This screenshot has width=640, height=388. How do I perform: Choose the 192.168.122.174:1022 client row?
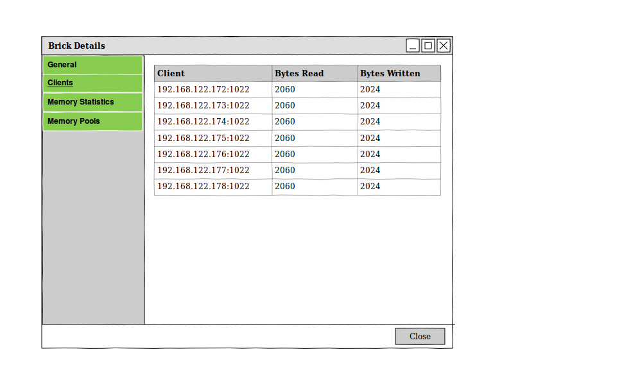pyautogui.click(x=203, y=122)
